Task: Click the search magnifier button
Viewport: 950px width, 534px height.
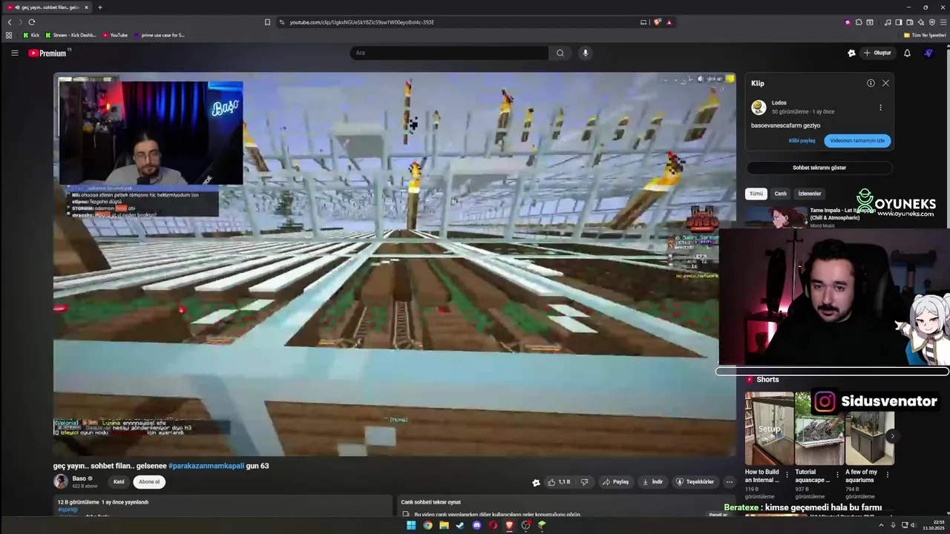Action: pos(560,53)
